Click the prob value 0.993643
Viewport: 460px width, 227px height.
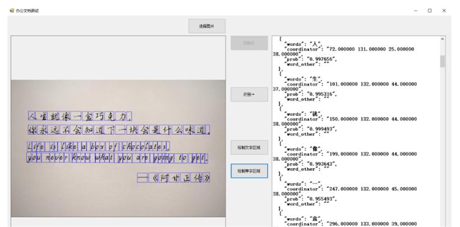point(321,164)
